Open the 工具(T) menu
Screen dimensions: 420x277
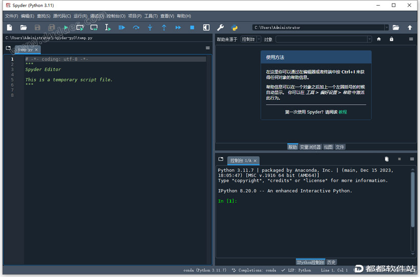(x=151, y=16)
